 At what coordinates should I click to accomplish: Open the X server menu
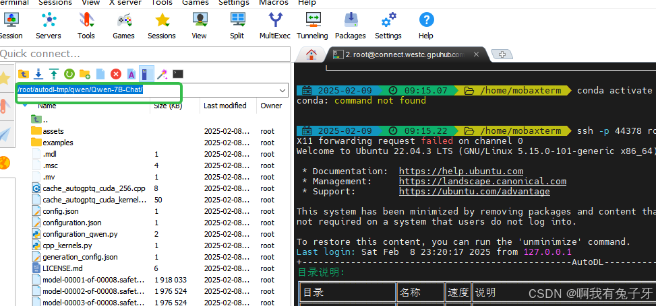pyautogui.click(x=125, y=3)
